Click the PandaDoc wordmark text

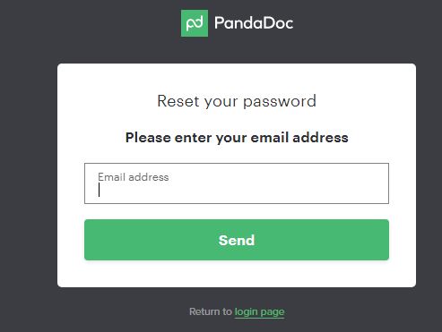pyautogui.click(x=254, y=23)
